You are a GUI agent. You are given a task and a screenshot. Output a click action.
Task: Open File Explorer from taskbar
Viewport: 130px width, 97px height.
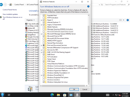pos(58,95)
